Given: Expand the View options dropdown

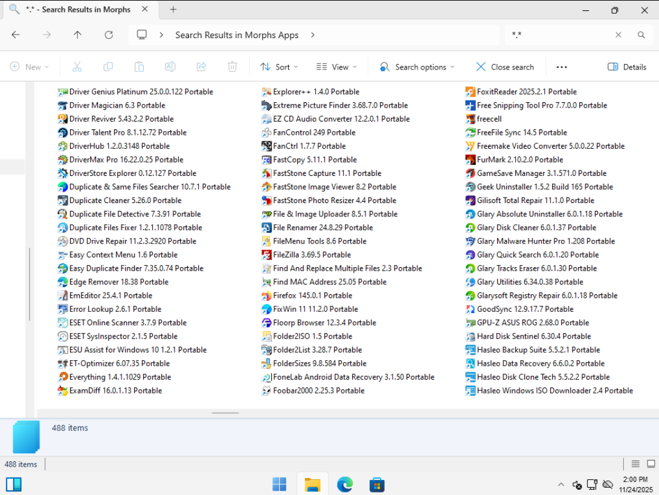Looking at the screenshot, I should click(x=336, y=67).
